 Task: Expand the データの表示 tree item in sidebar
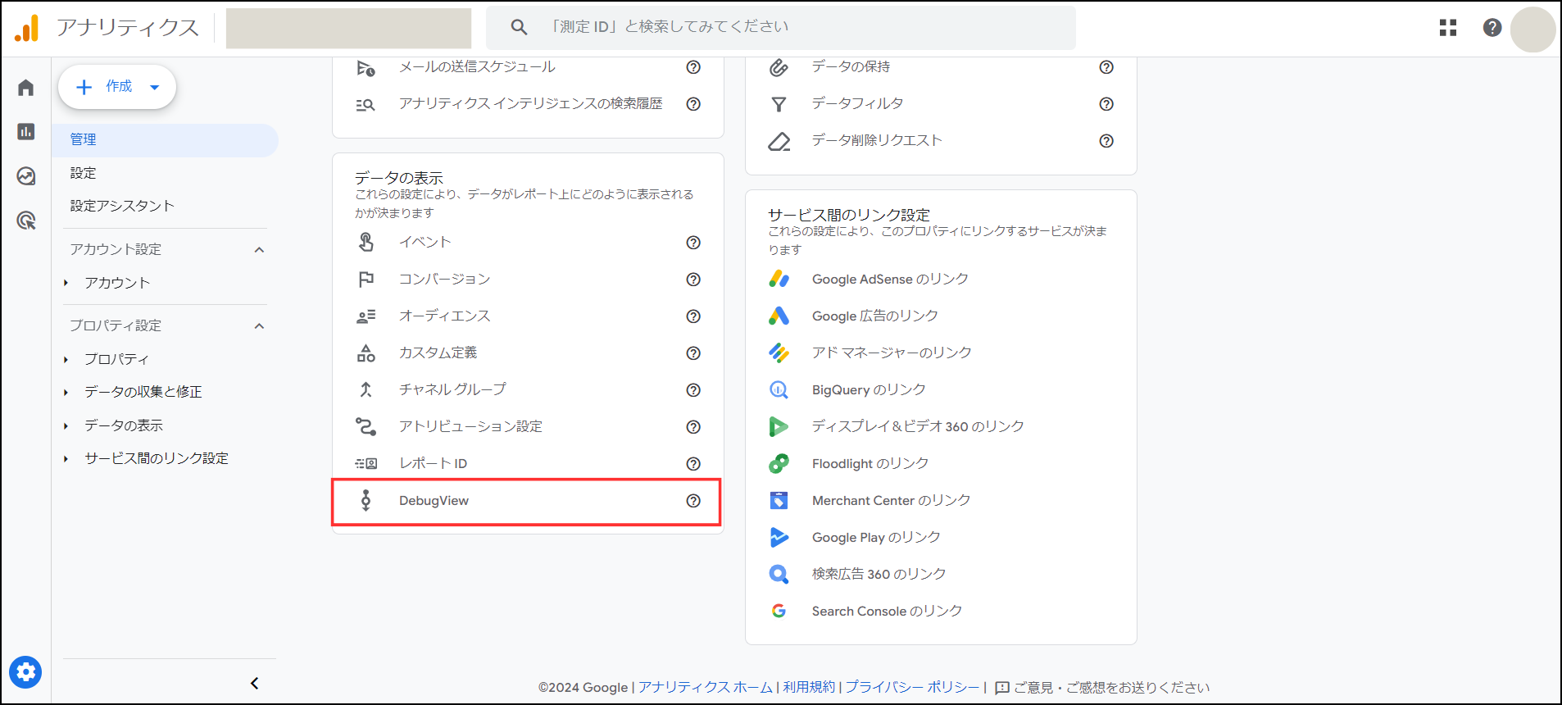click(66, 425)
